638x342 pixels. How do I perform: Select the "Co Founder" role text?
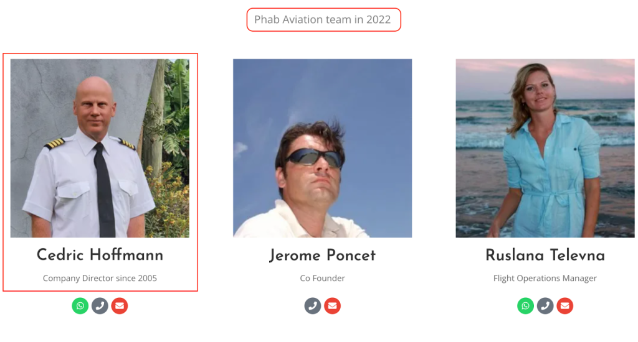click(322, 278)
